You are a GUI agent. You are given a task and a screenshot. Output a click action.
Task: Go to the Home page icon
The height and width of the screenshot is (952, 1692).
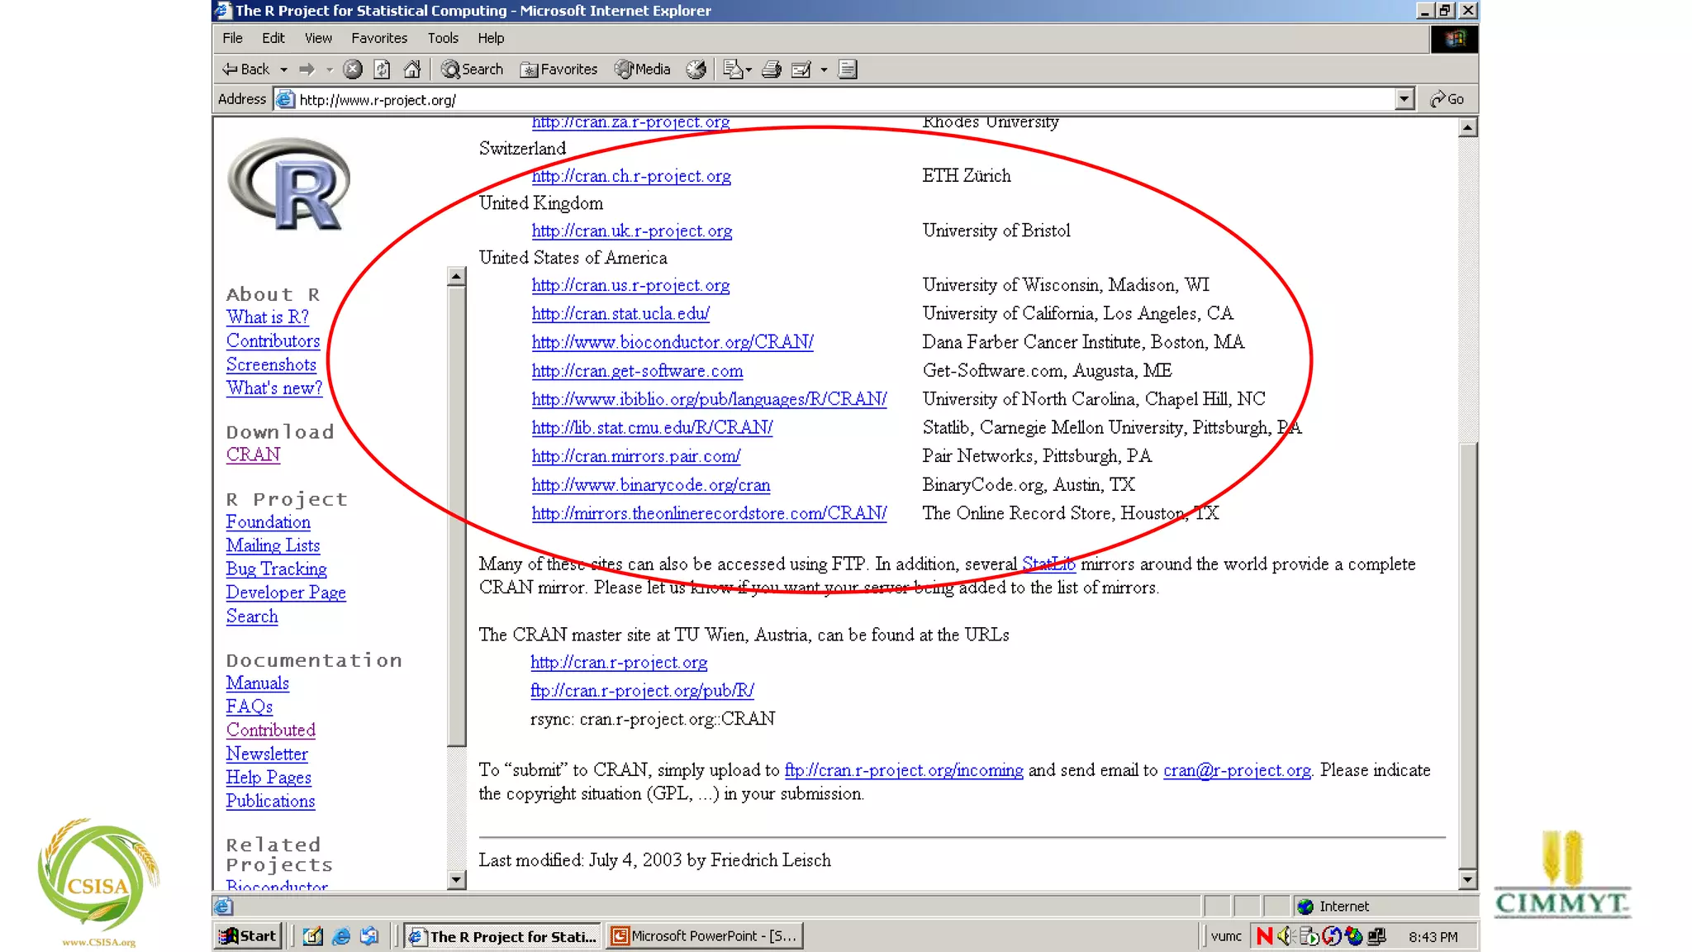(x=411, y=69)
